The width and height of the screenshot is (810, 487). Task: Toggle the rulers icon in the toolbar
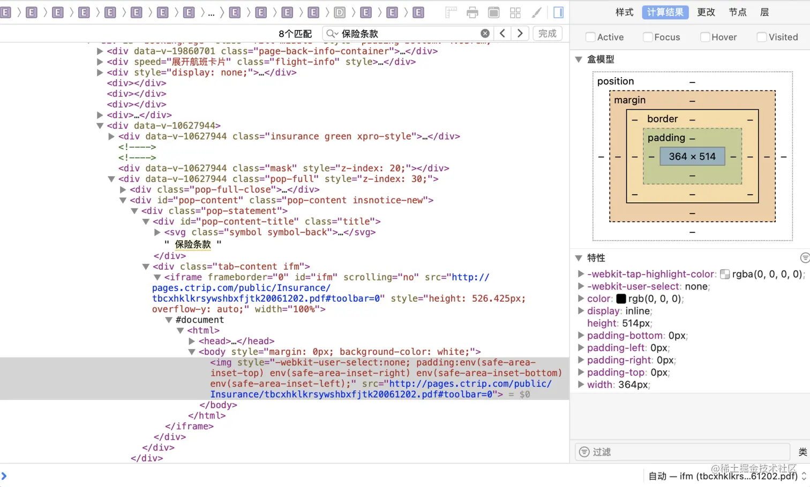point(451,12)
